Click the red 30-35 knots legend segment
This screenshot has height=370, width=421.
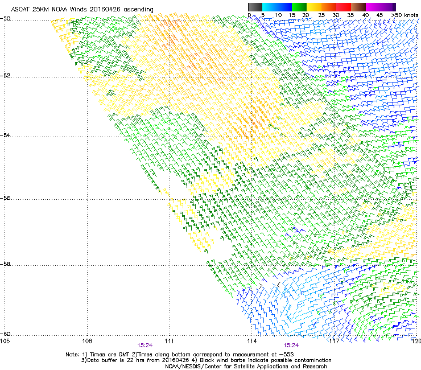(344, 7)
